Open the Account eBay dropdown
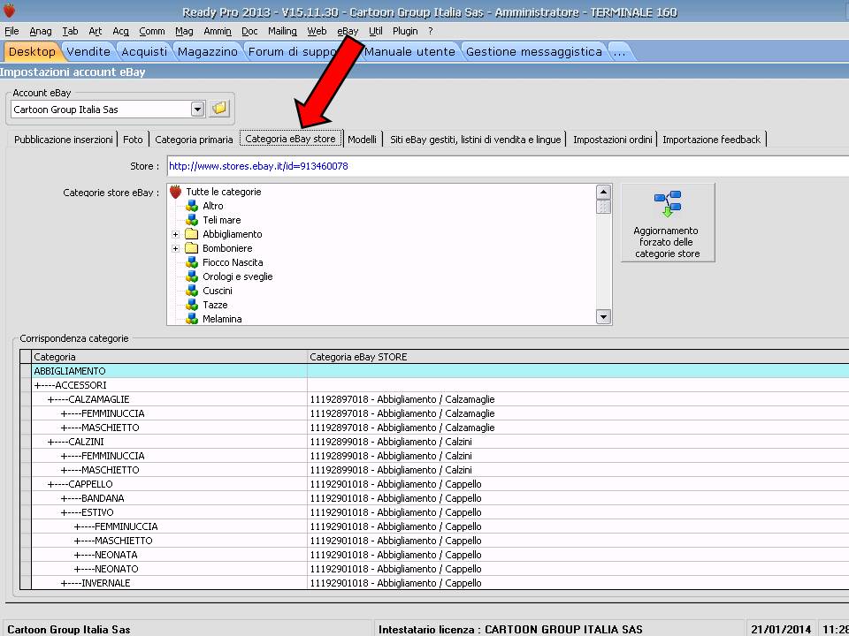 point(197,110)
